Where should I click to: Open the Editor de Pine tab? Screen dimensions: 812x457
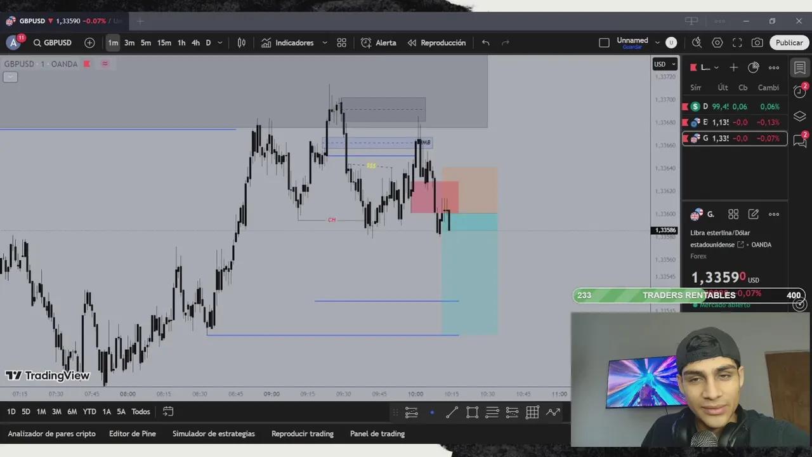click(x=133, y=434)
